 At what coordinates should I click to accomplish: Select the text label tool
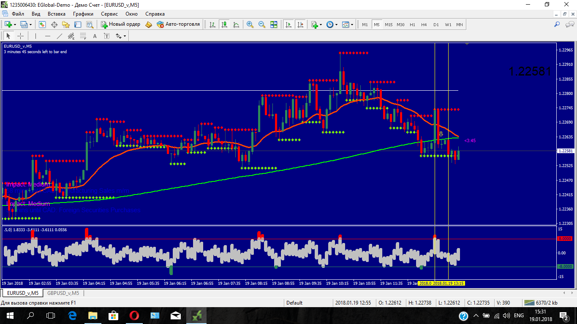point(95,36)
